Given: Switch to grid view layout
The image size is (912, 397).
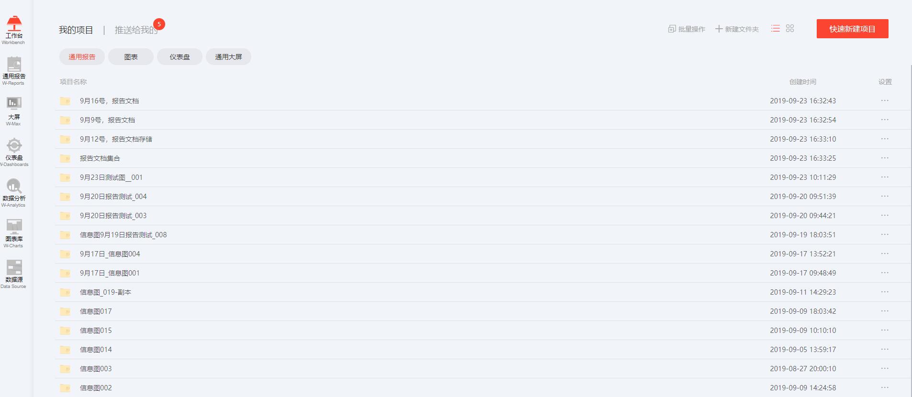Looking at the screenshot, I should click(790, 29).
